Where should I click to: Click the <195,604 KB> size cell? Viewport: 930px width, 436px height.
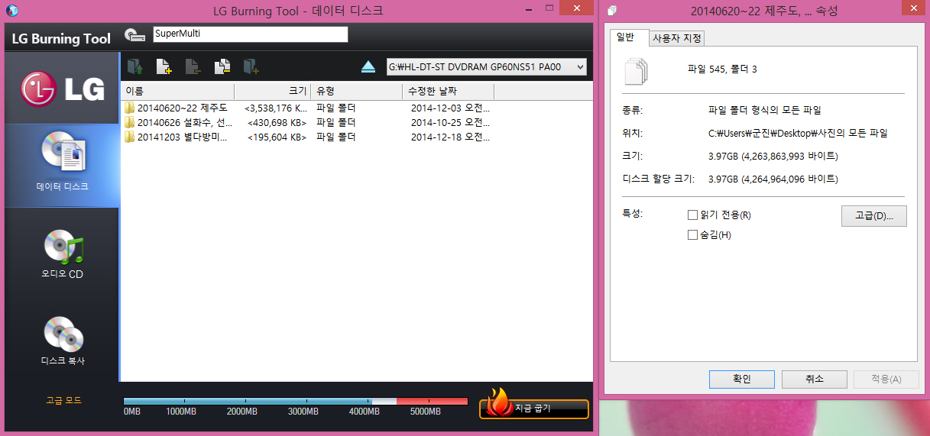click(x=277, y=137)
